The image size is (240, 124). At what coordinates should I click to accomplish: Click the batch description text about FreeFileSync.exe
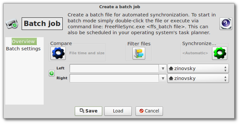point(142,24)
